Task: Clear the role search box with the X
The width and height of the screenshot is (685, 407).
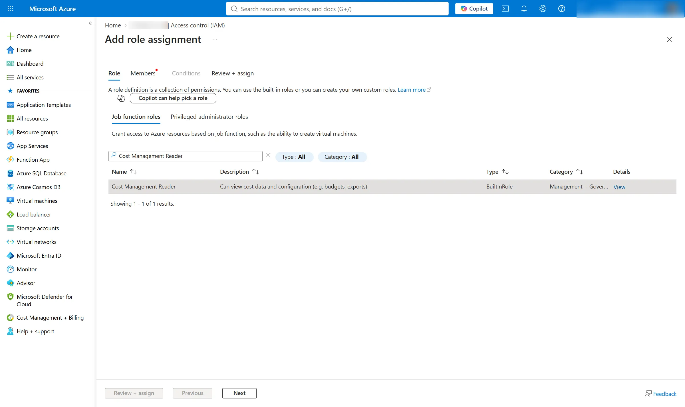Action: [268, 155]
